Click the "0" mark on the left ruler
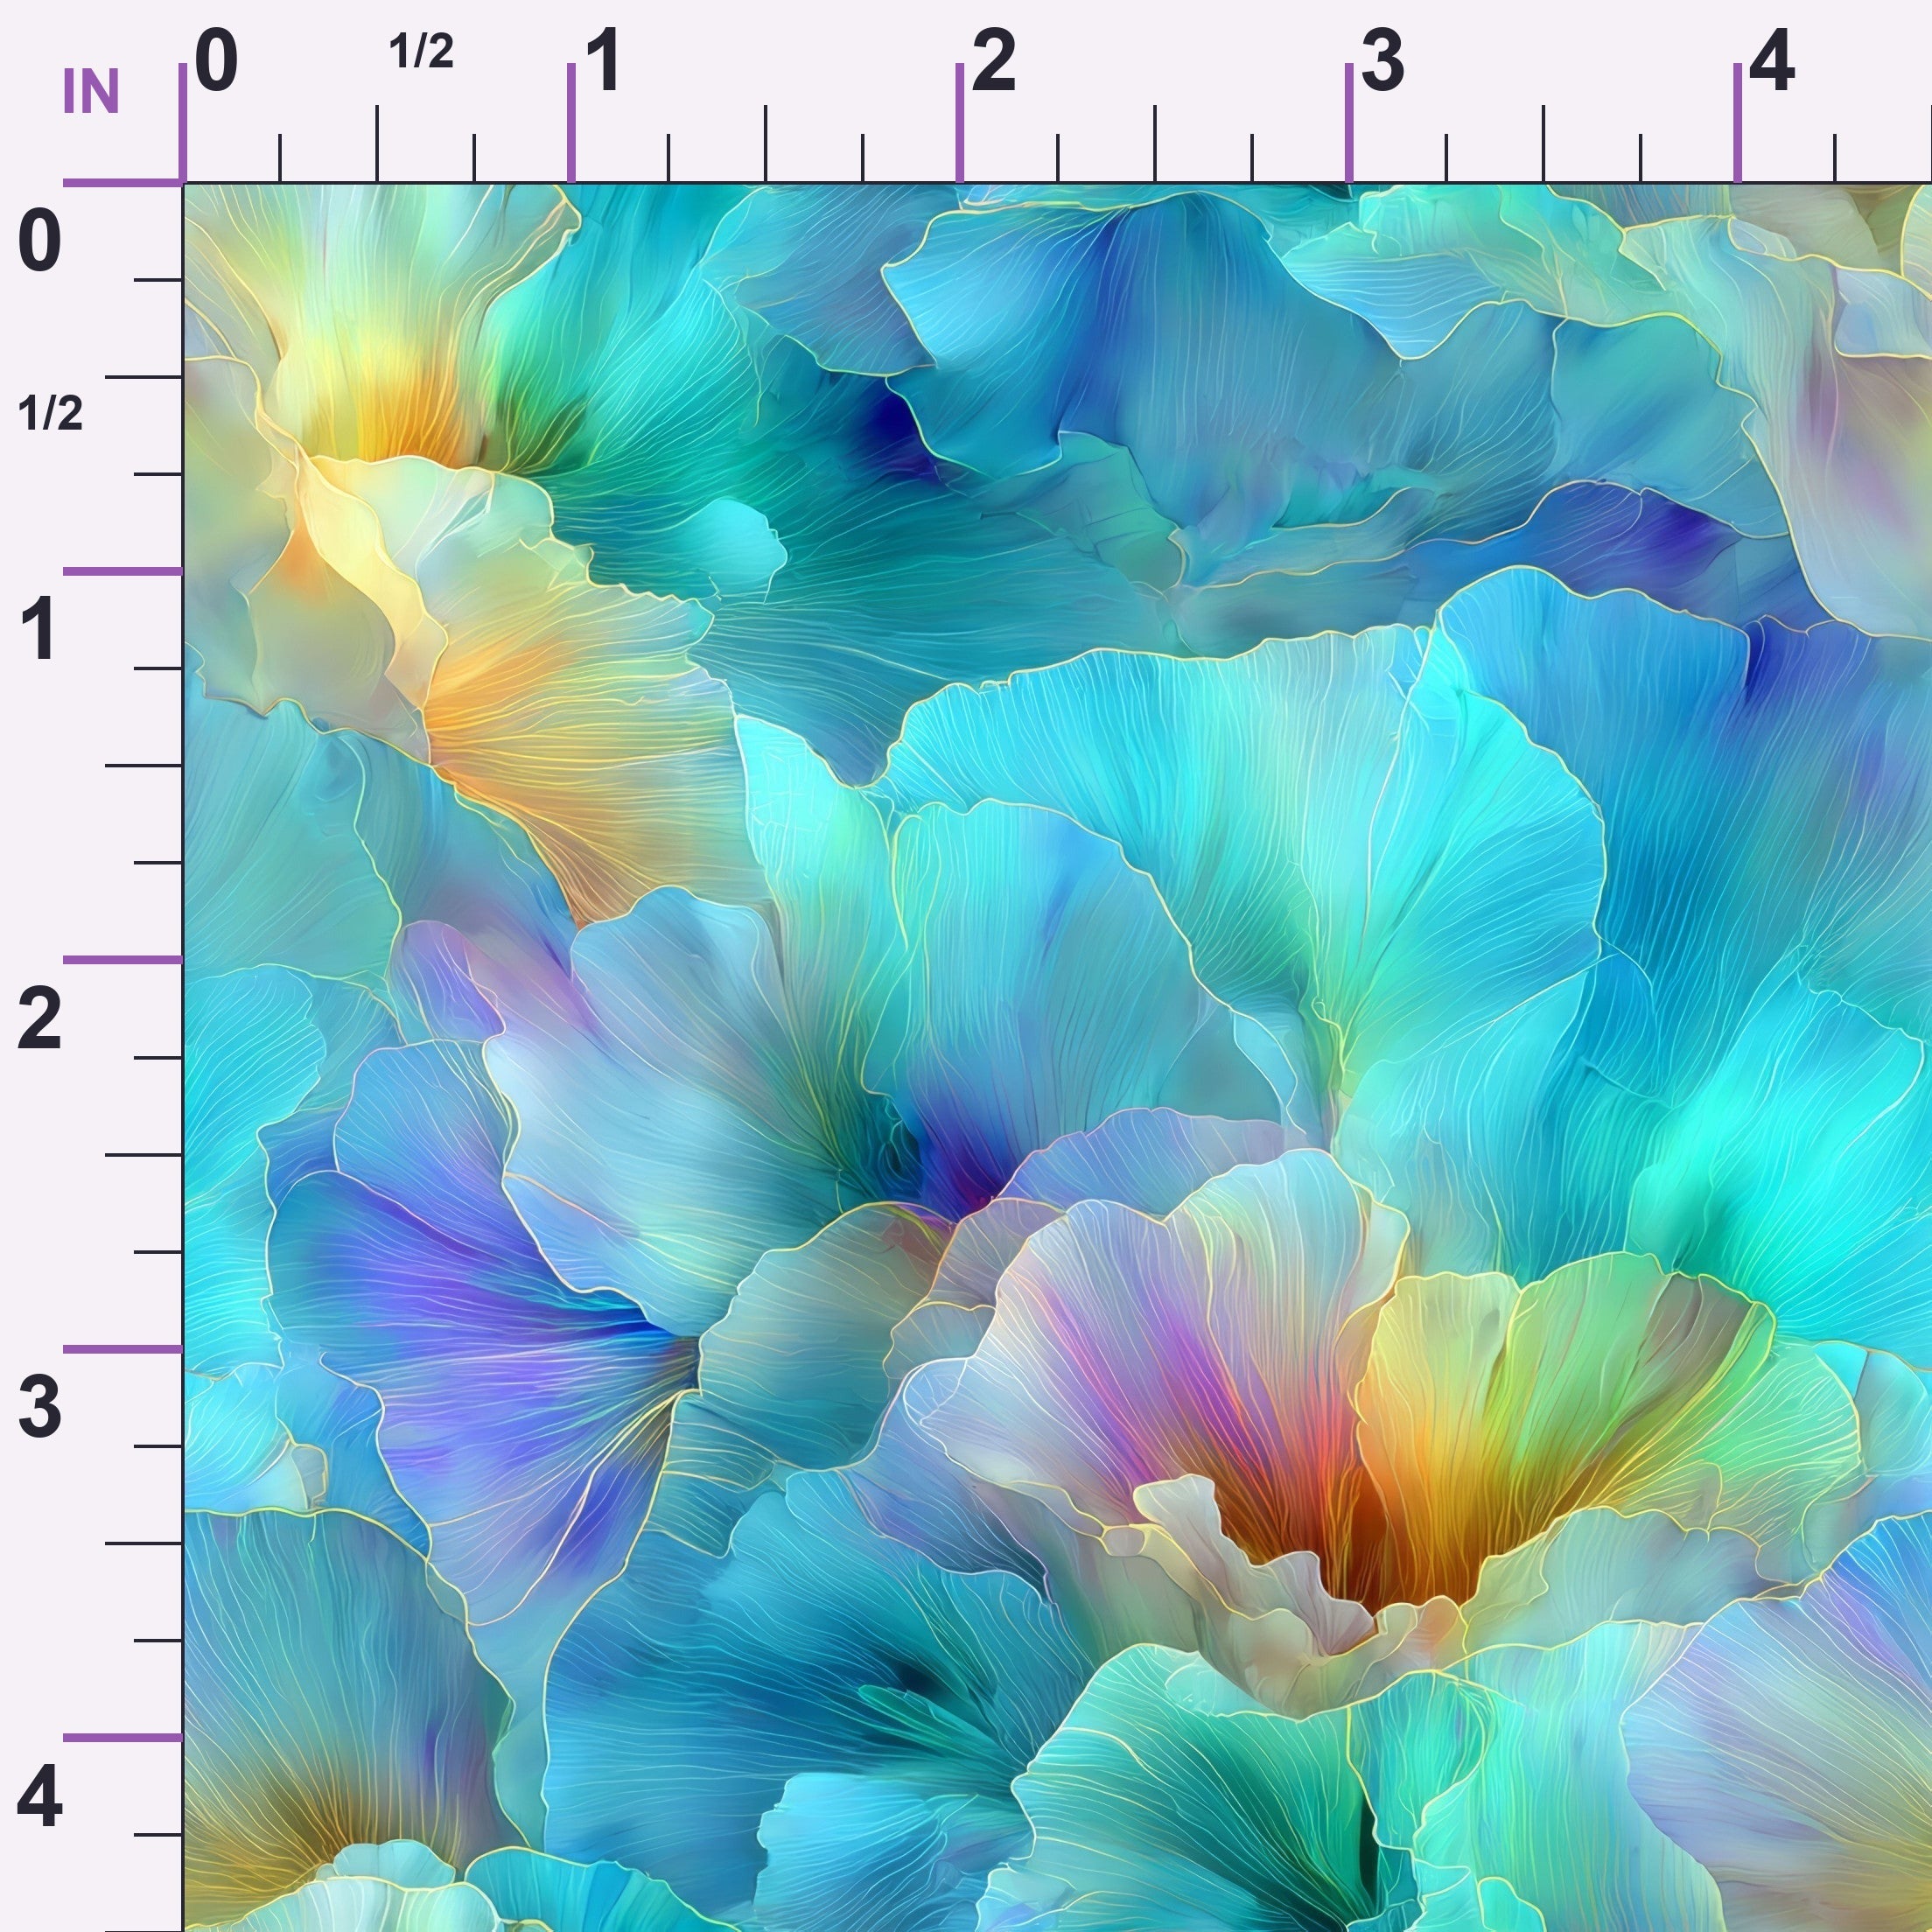 [40, 241]
